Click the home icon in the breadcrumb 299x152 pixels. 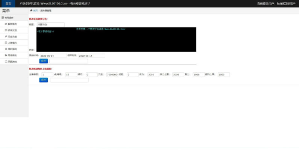(31, 11)
